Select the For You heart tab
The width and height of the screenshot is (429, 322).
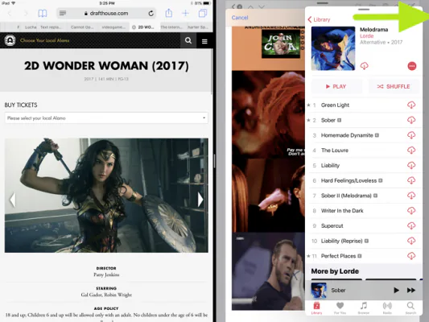340,308
